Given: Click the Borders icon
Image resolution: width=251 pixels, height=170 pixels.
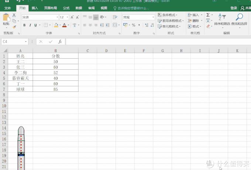Looking at the screenshot, I should (x=46, y=25).
